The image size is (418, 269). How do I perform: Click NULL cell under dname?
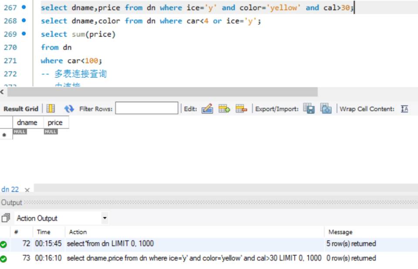(20, 132)
